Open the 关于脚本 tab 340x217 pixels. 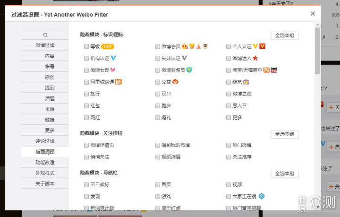point(45,183)
